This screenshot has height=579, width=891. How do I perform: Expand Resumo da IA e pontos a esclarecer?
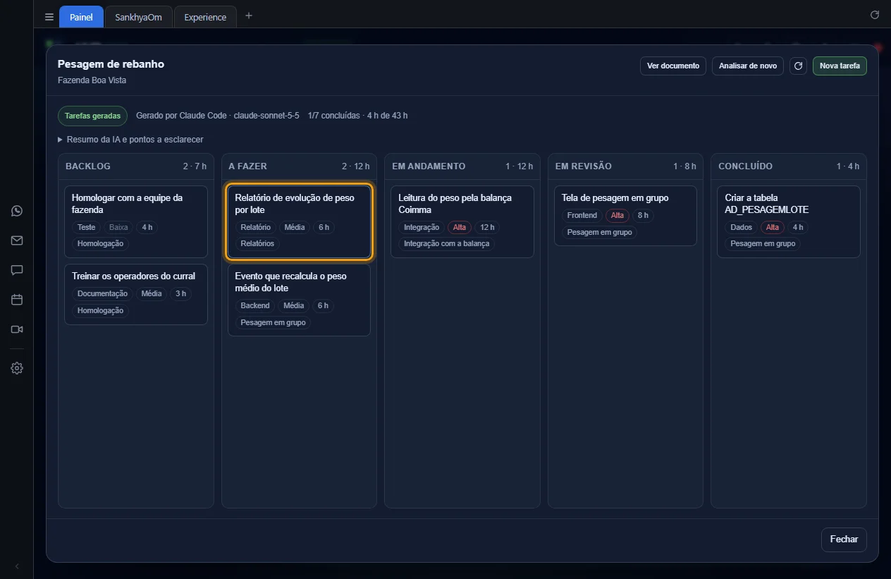point(130,140)
